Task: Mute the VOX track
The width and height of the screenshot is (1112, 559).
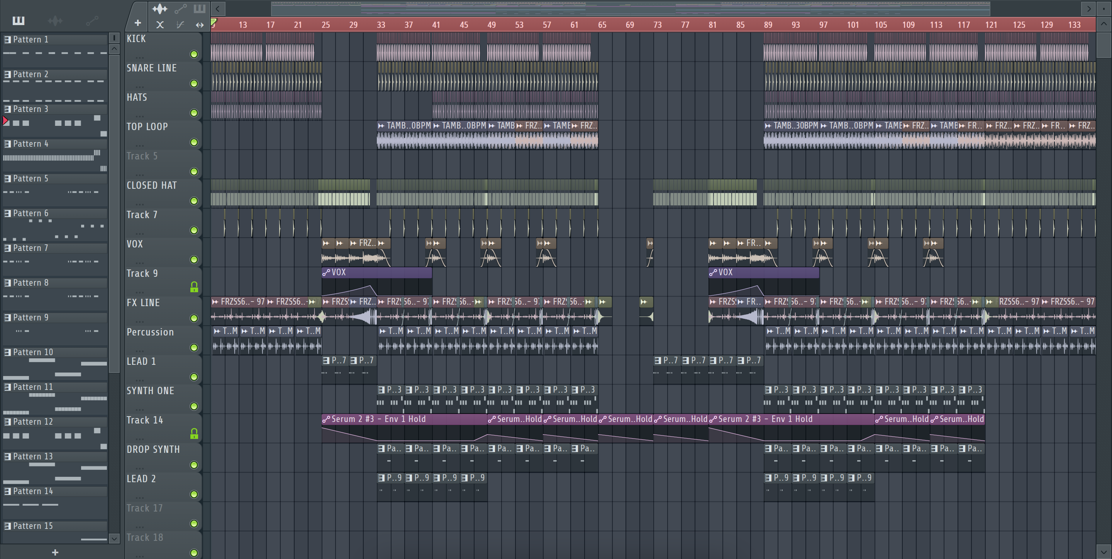Action: (194, 260)
